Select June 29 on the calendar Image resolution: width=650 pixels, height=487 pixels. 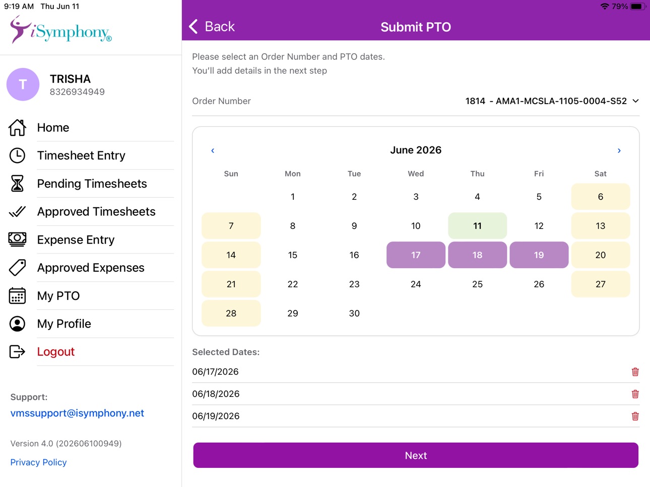(x=293, y=313)
